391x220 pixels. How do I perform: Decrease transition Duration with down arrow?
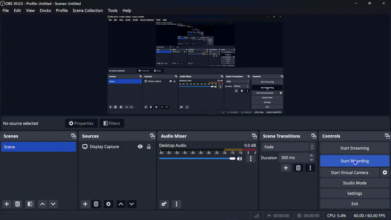click(x=311, y=159)
